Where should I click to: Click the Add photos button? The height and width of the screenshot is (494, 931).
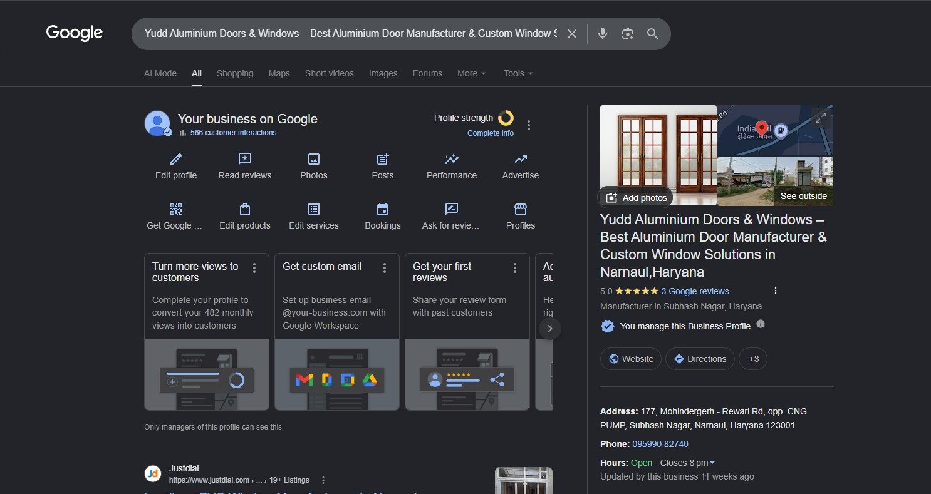pos(636,198)
